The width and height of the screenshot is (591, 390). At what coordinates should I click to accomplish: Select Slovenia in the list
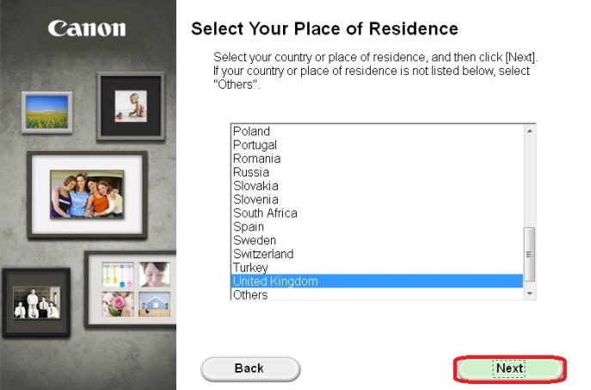coord(255,200)
